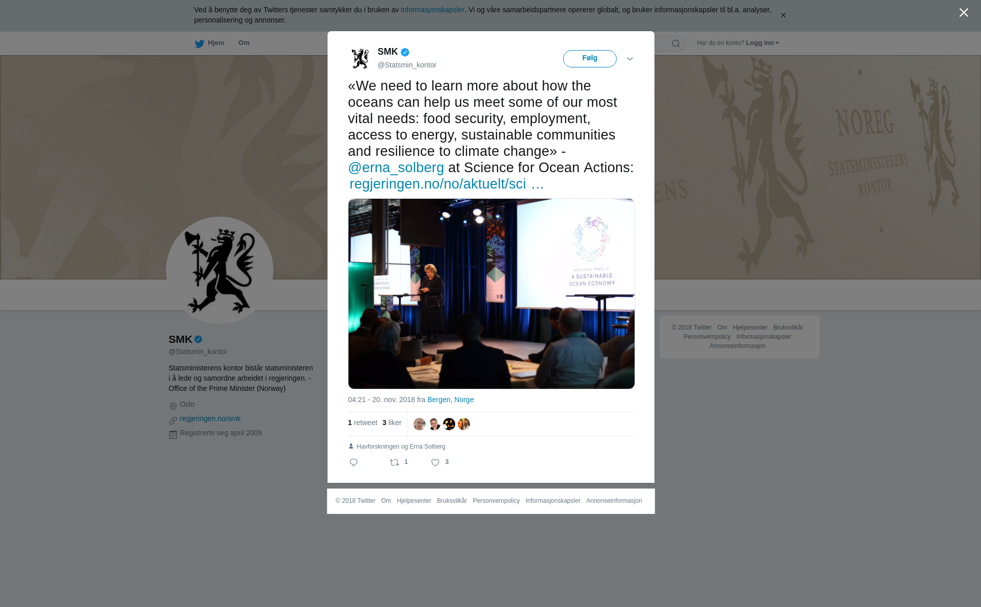Like the tweet with the heart icon
Screen dimensions: 981x607
435,462
